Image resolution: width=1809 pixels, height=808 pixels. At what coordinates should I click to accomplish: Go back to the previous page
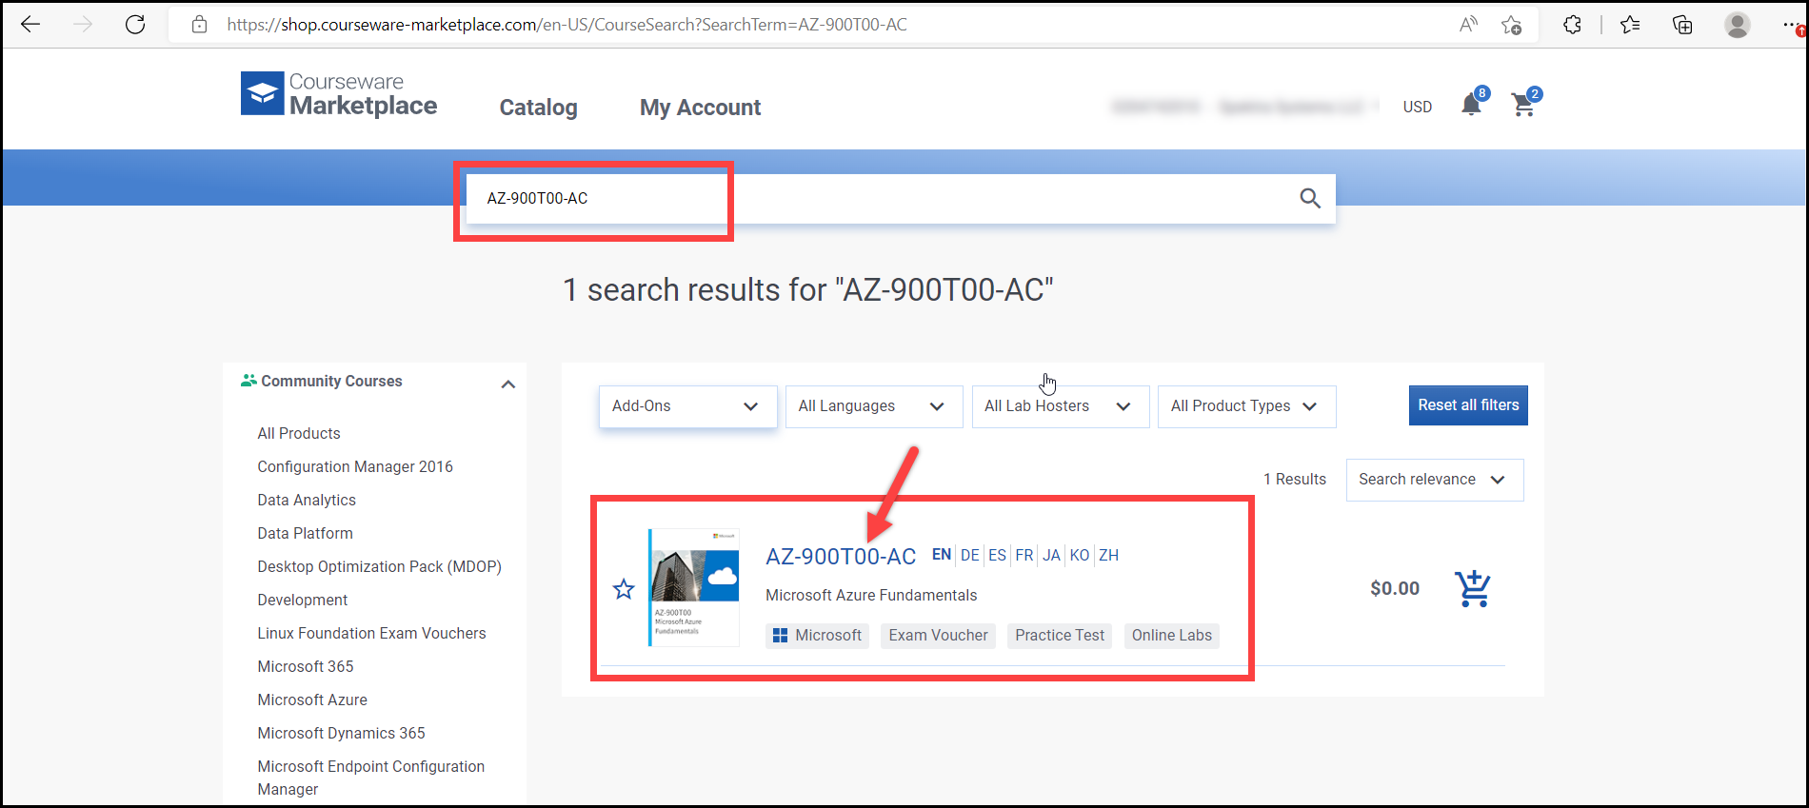30,25
